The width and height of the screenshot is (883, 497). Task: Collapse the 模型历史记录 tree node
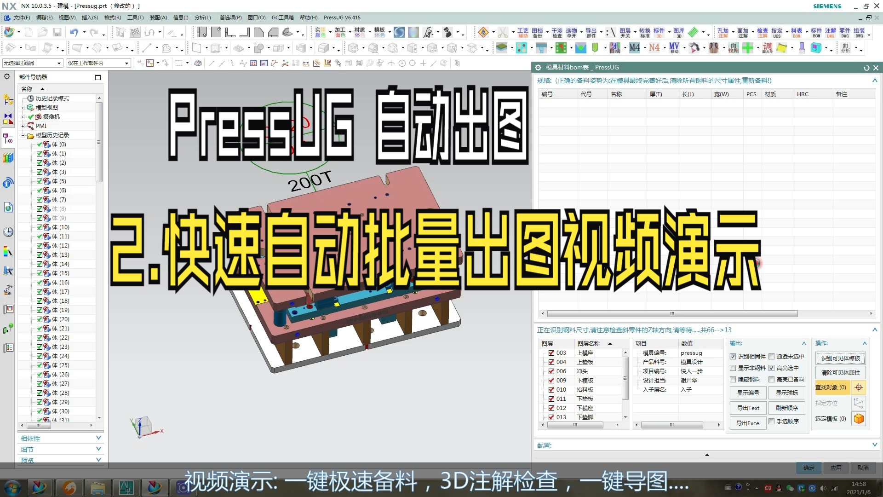pos(23,135)
